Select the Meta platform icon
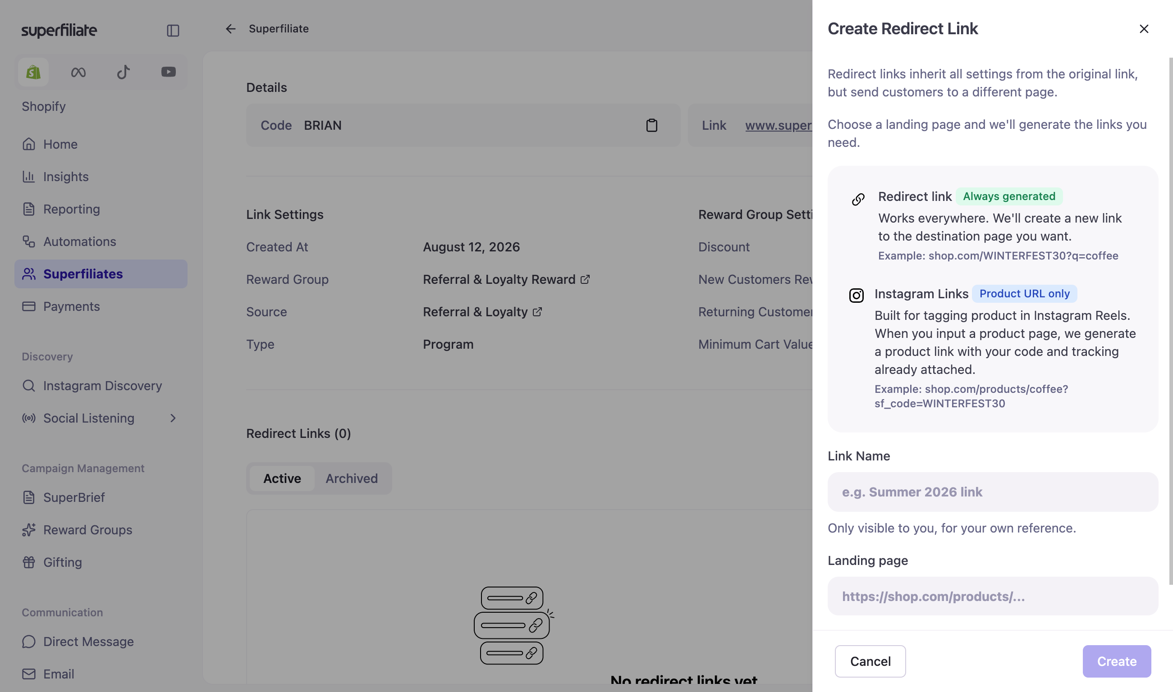This screenshot has height=692, width=1173. coord(78,72)
